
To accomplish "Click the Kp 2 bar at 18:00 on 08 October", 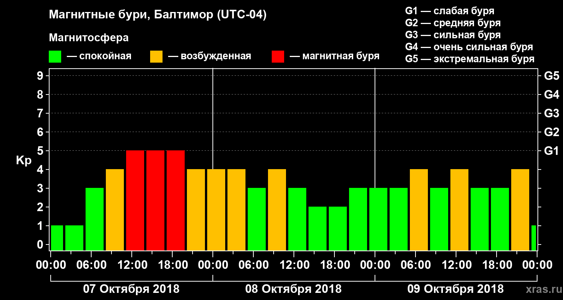I will click(x=338, y=228).
